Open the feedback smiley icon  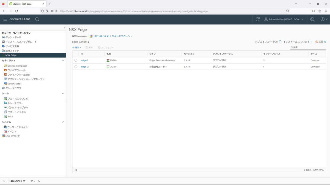[312, 19]
